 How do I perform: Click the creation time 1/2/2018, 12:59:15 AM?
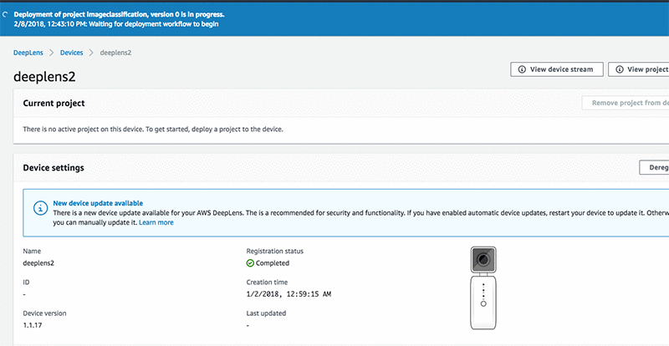coord(289,294)
